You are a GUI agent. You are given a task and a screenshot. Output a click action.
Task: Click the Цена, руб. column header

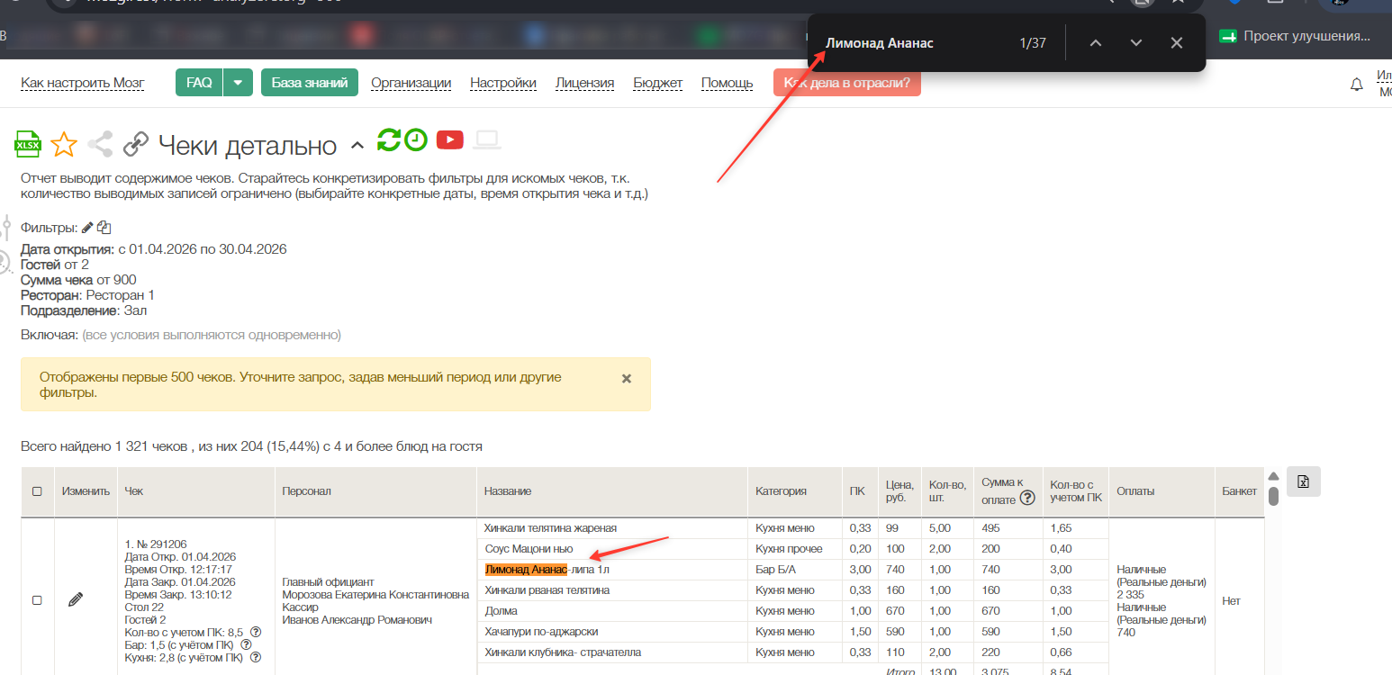click(899, 491)
